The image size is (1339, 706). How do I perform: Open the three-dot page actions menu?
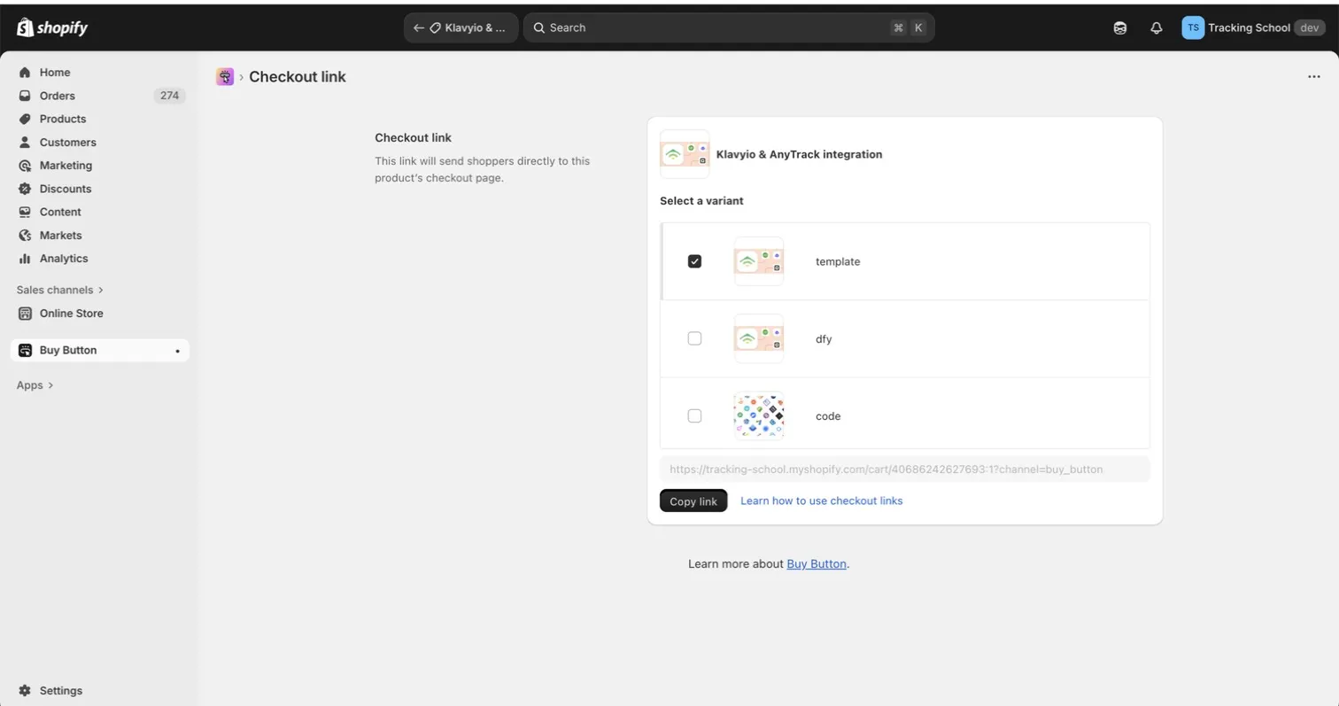(x=1314, y=77)
